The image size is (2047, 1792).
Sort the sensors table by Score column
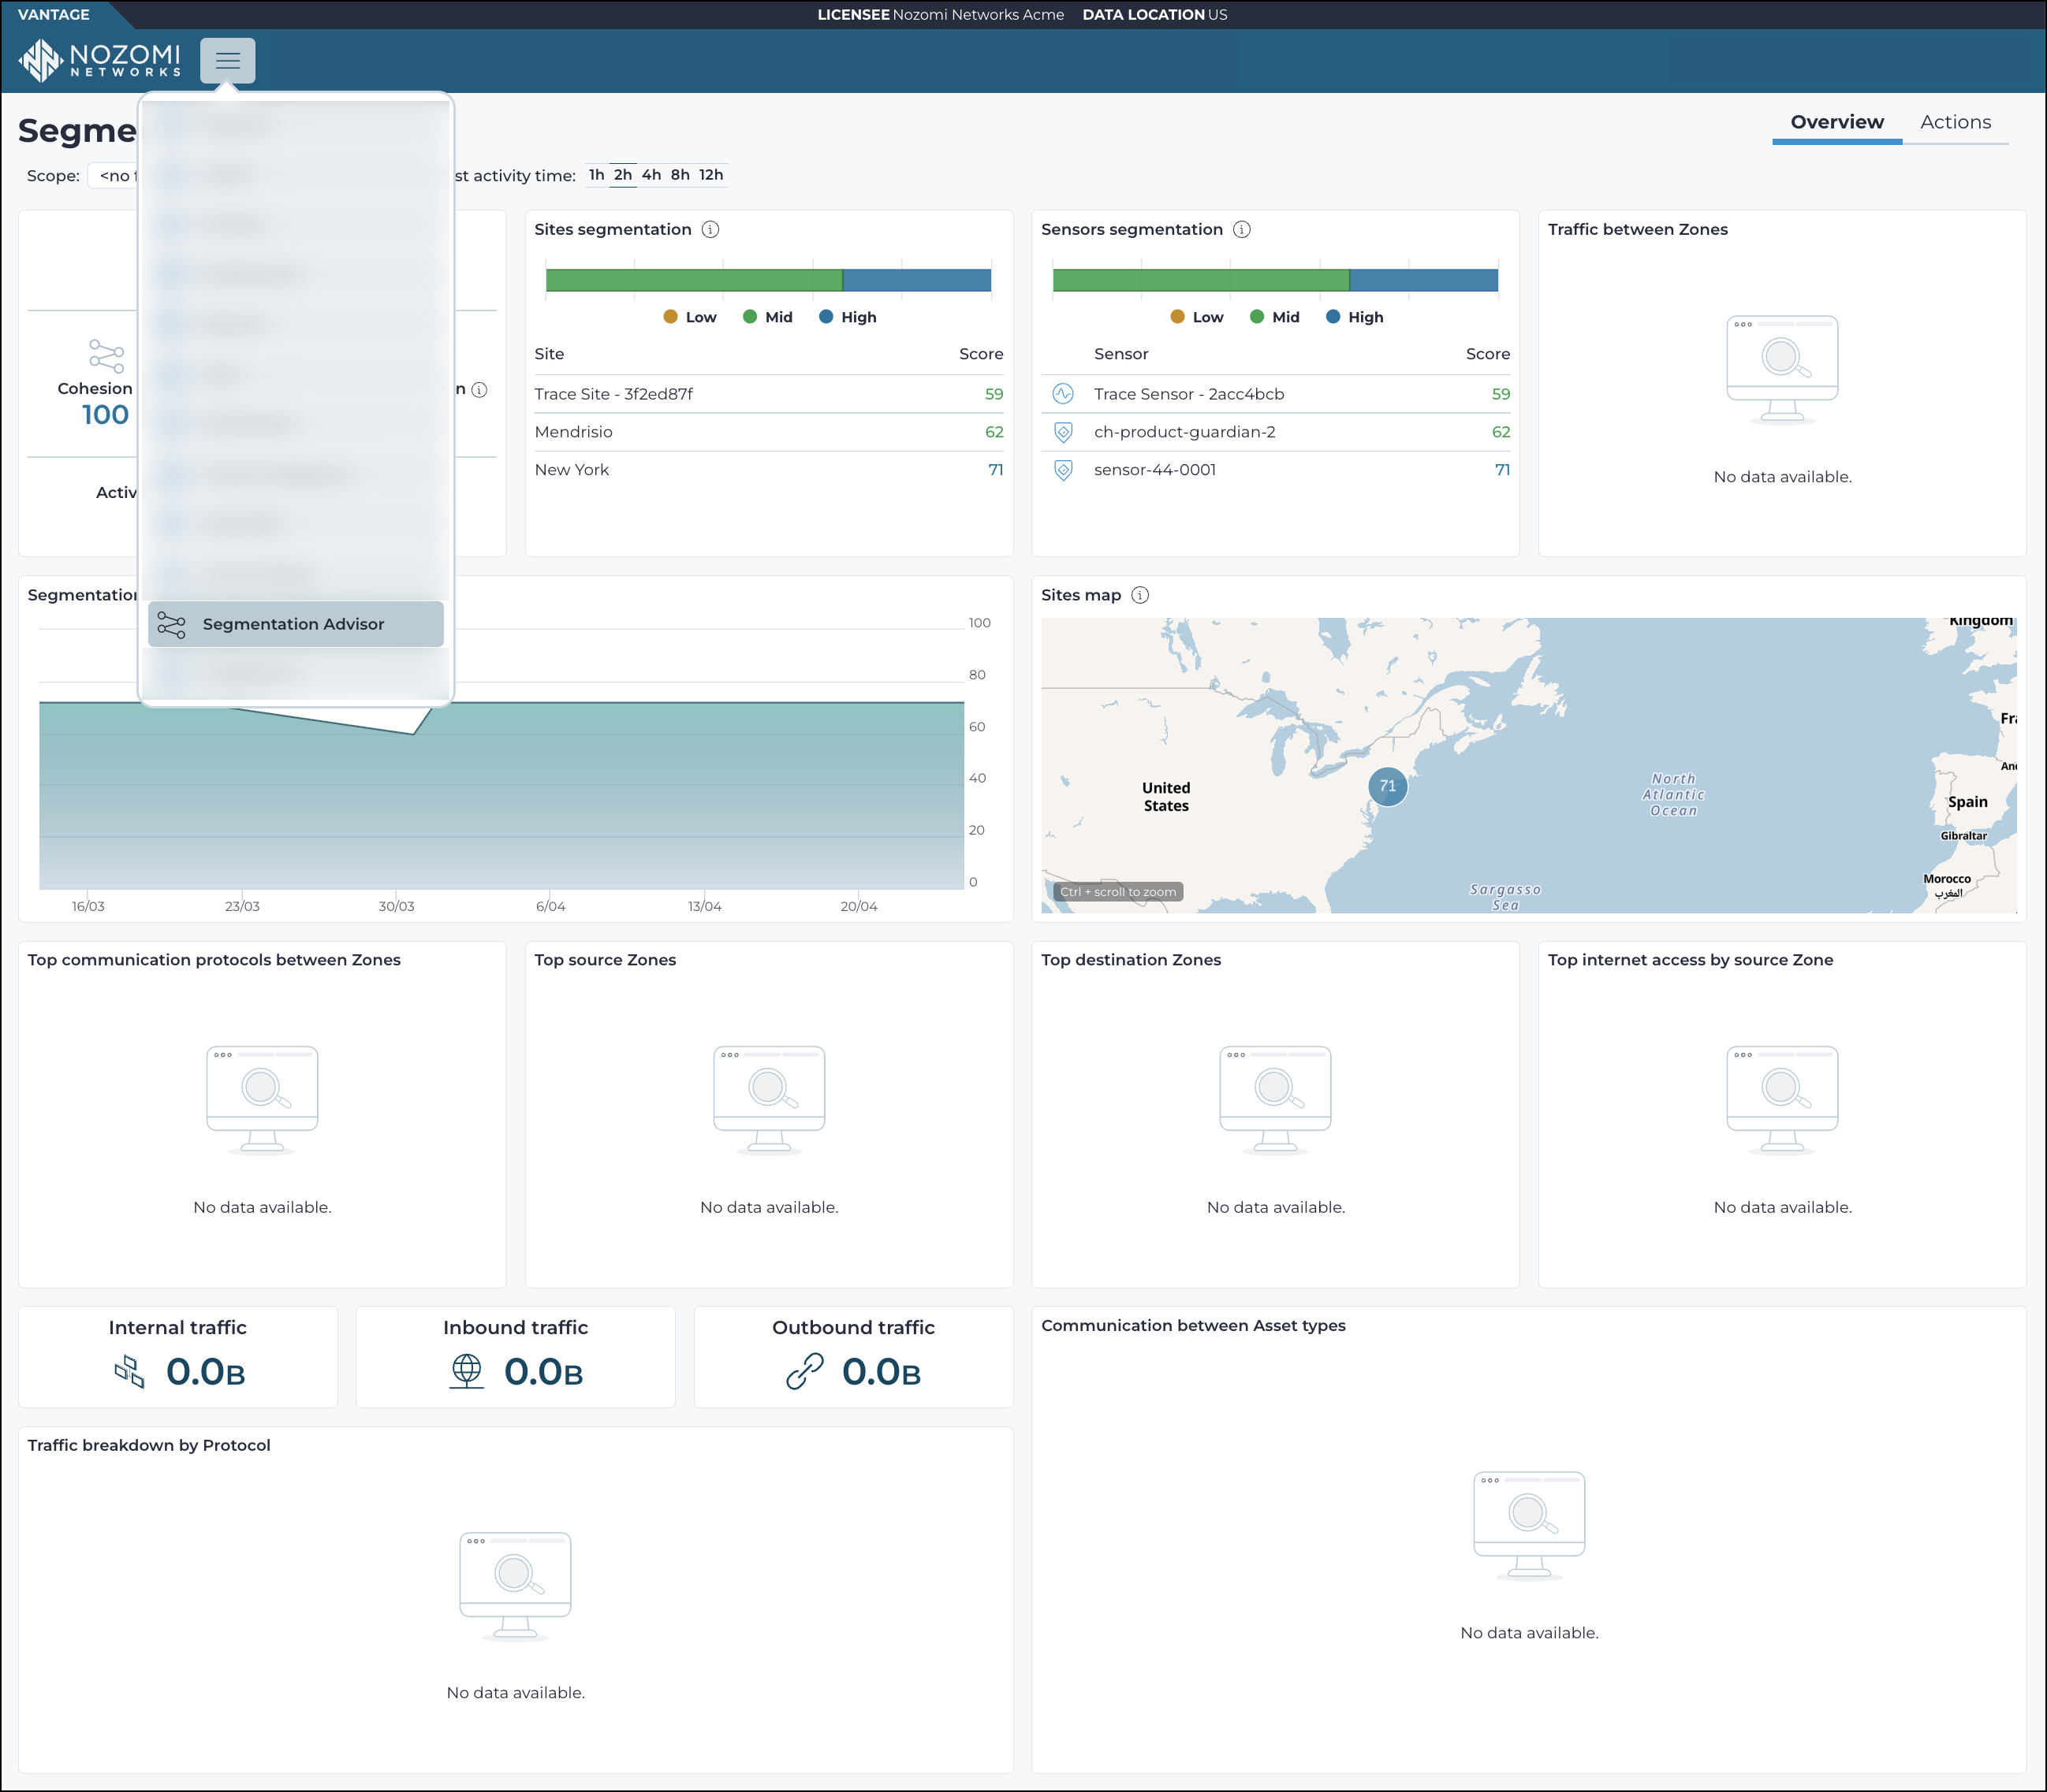pyautogui.click(x=1488, y=354)
